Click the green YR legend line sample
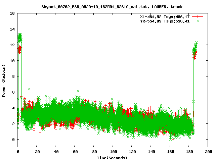Viewport: 215px width, 161px height. (198, 21)
